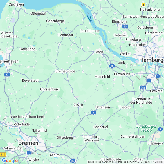Click the Lüneburger Heide park label
Viewport: 164px width, 164px height.
pyautogui.click(x=146, y=128)
